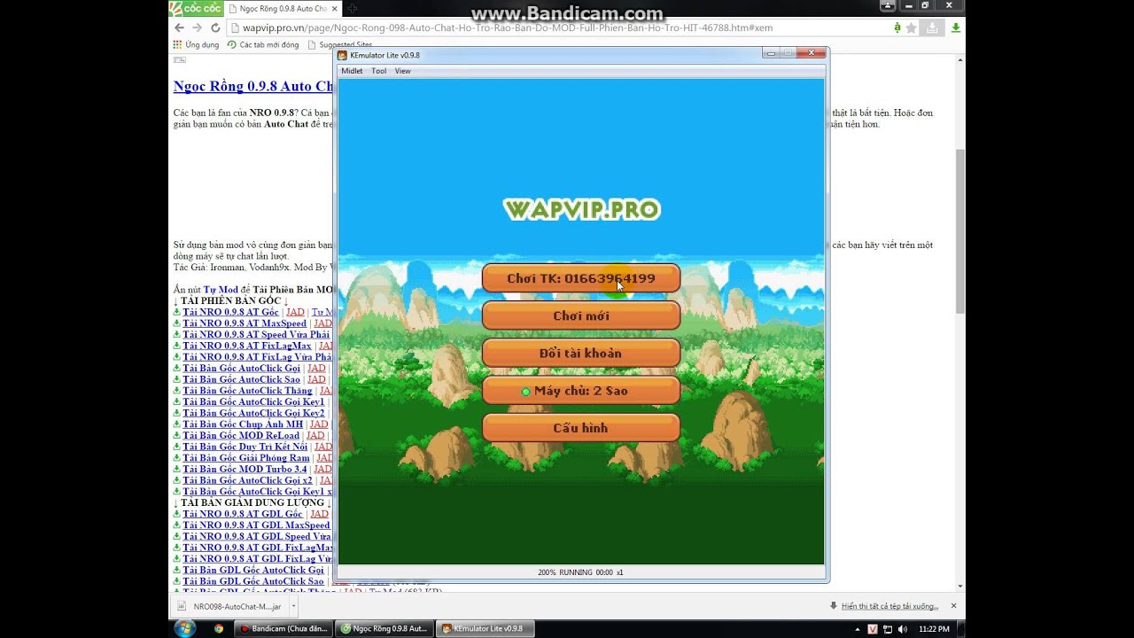Screen dimensions: 1134x638
Task: Switch to Ngọc Rồng 0.9.8 browser taskbar item
Action: pyautogui.click(x=384, y=628)
